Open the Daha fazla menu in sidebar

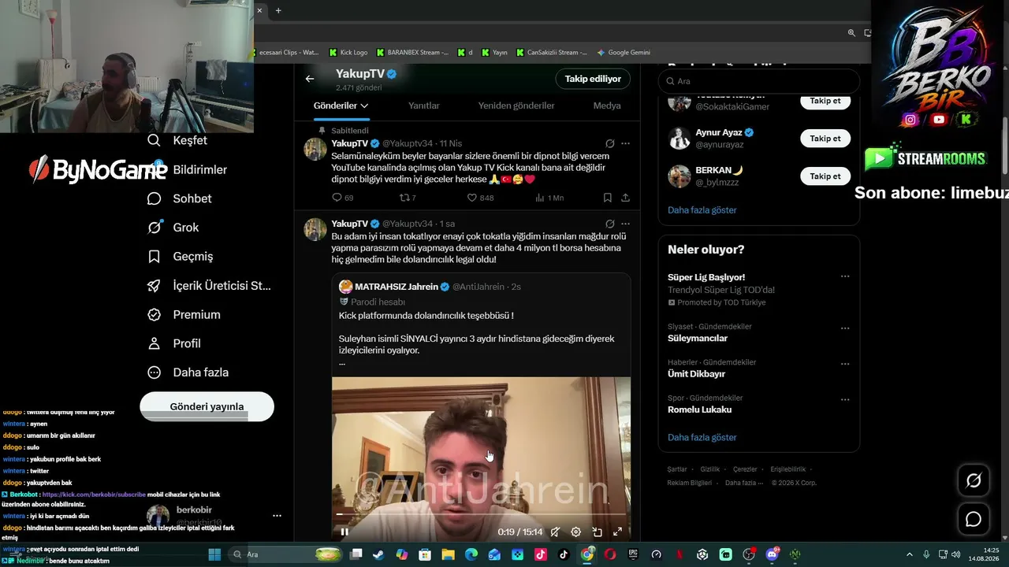(188, 372)
